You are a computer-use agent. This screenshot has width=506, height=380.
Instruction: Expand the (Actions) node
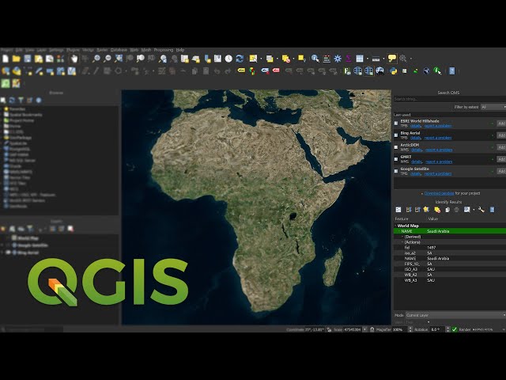[x=402, y=242]
